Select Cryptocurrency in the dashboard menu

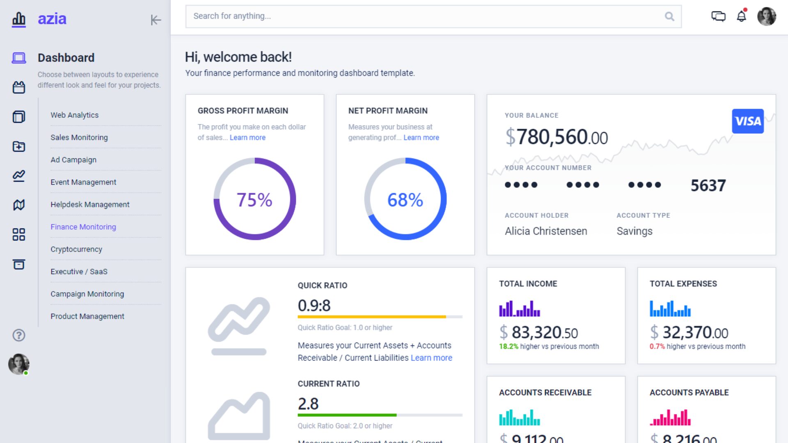76,249
